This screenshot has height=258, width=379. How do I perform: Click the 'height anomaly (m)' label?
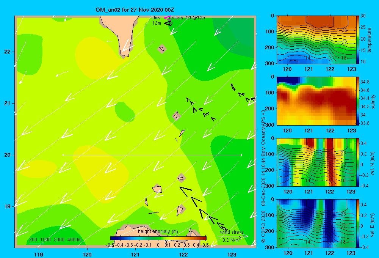158,231
